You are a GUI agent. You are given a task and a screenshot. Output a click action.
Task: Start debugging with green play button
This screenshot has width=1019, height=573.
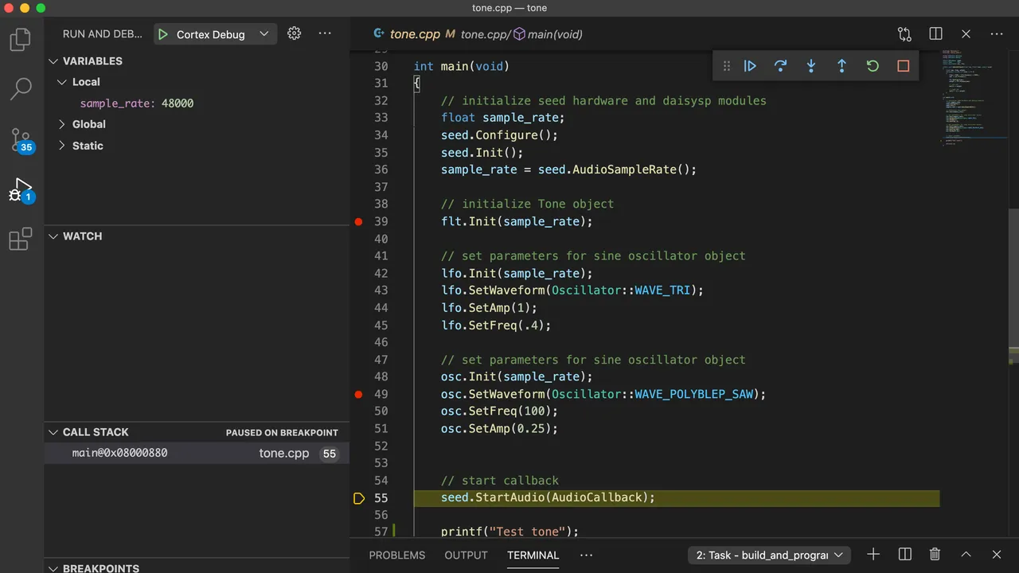coord(163,34)
